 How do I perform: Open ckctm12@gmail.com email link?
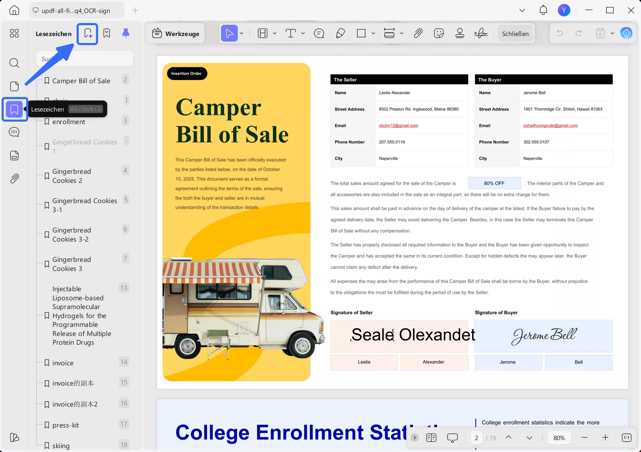(398, 125)
